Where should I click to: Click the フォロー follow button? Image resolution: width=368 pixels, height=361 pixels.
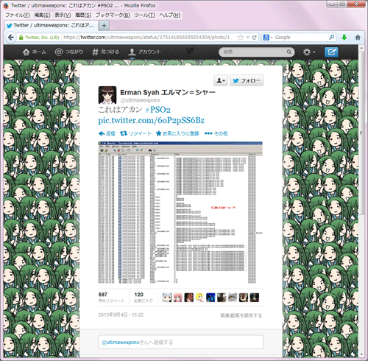(247, 80)
